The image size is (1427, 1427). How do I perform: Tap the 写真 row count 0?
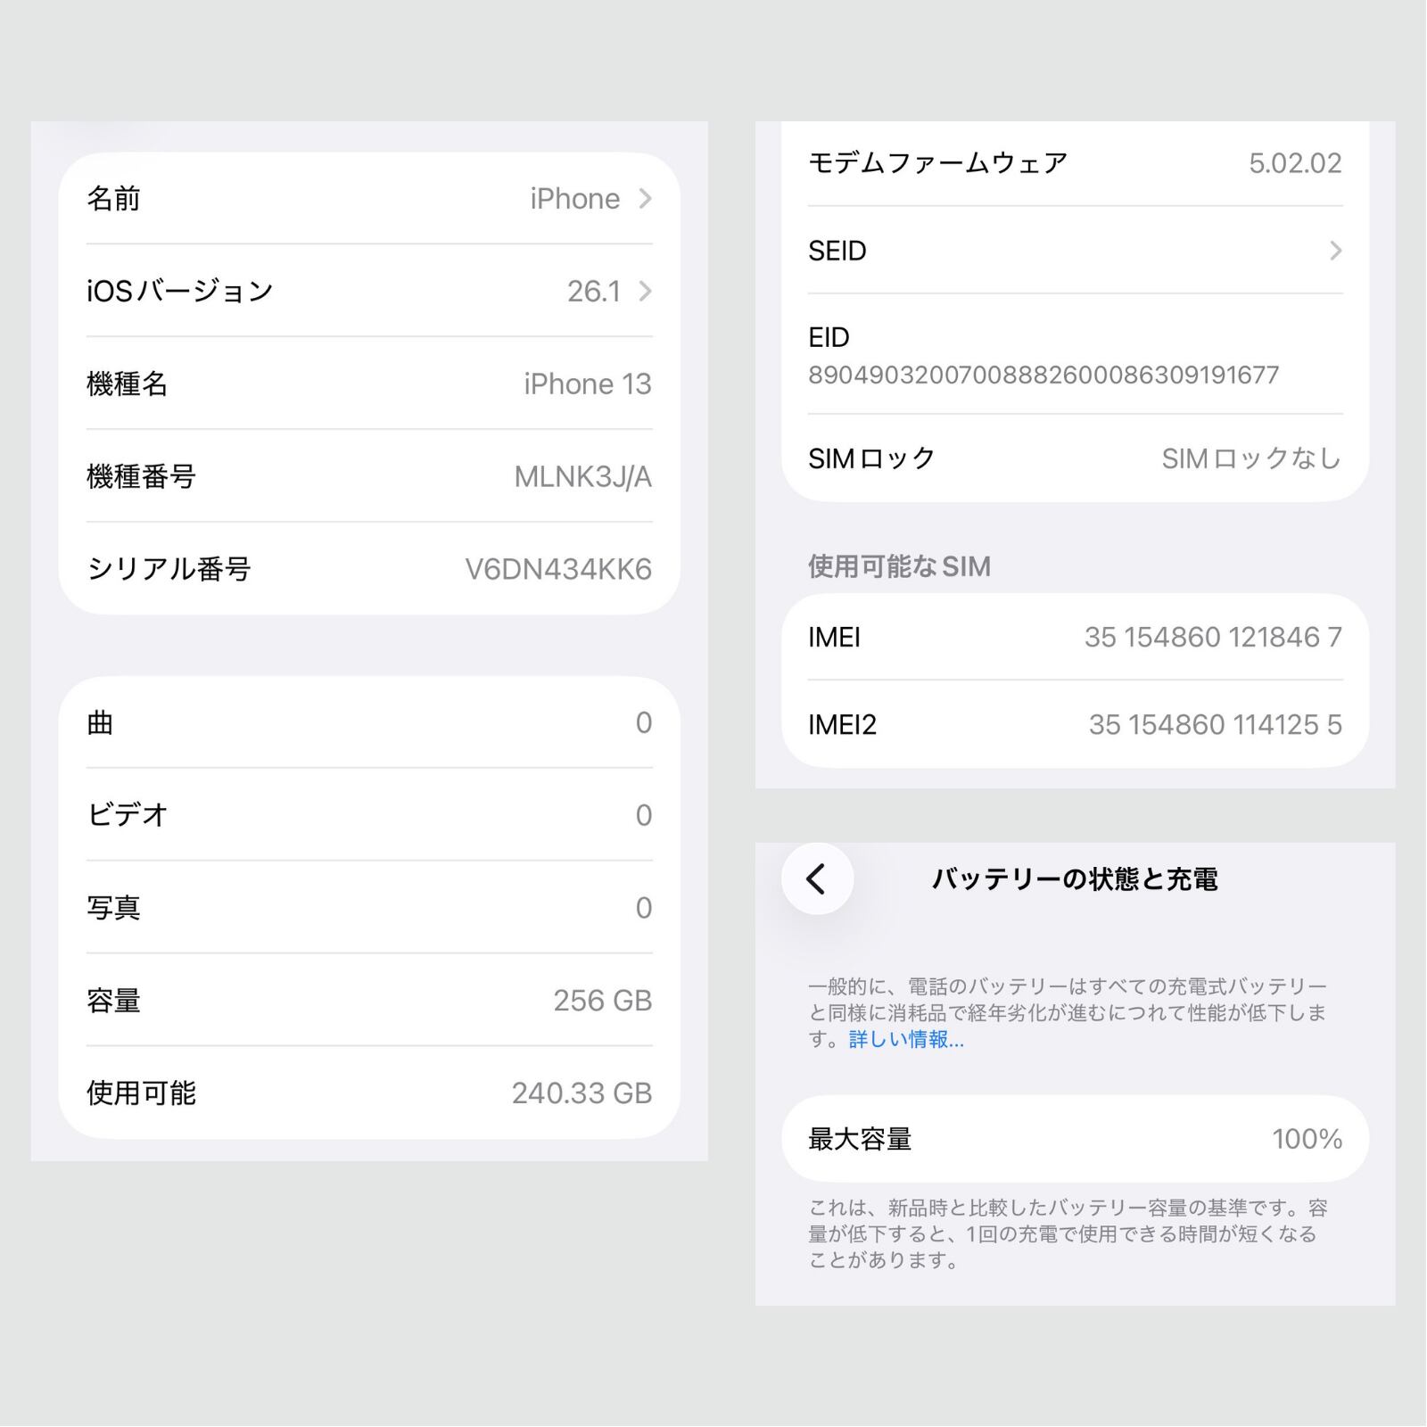(644, 908)
